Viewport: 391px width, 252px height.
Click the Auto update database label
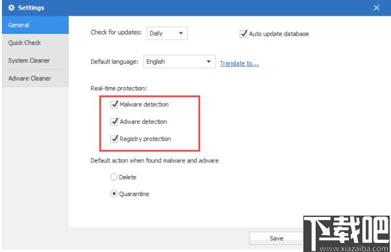(x=279, y=34)
